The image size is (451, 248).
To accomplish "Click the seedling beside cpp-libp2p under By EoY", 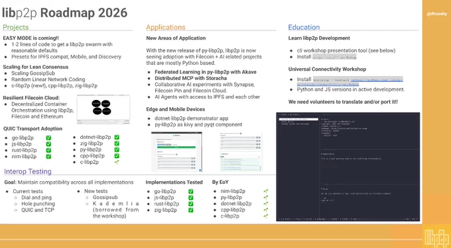I will pos(266,210).
